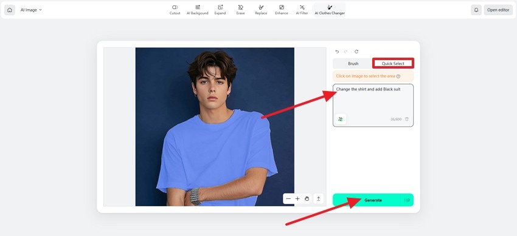Select the AI Clothes Changer tool

click(x=330, y=10)
